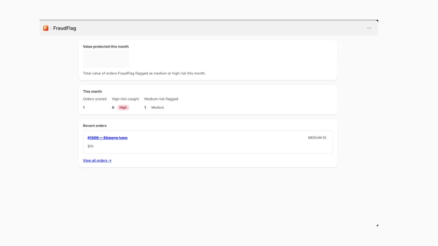Click the Recent orders heading
Image resolution: width=438 pixels, height=246 pixels.
tap(95, 126)
